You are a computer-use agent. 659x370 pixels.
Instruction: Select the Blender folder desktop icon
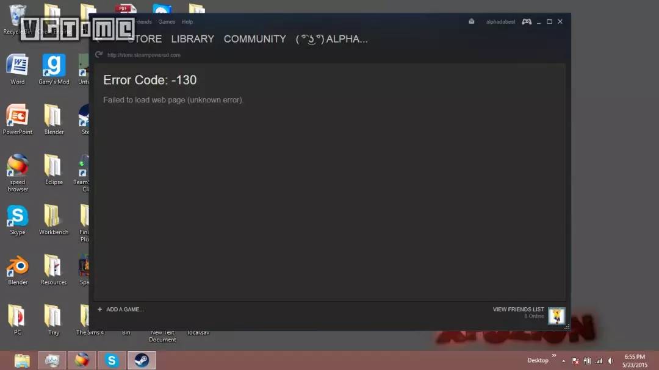pos(54,119)
